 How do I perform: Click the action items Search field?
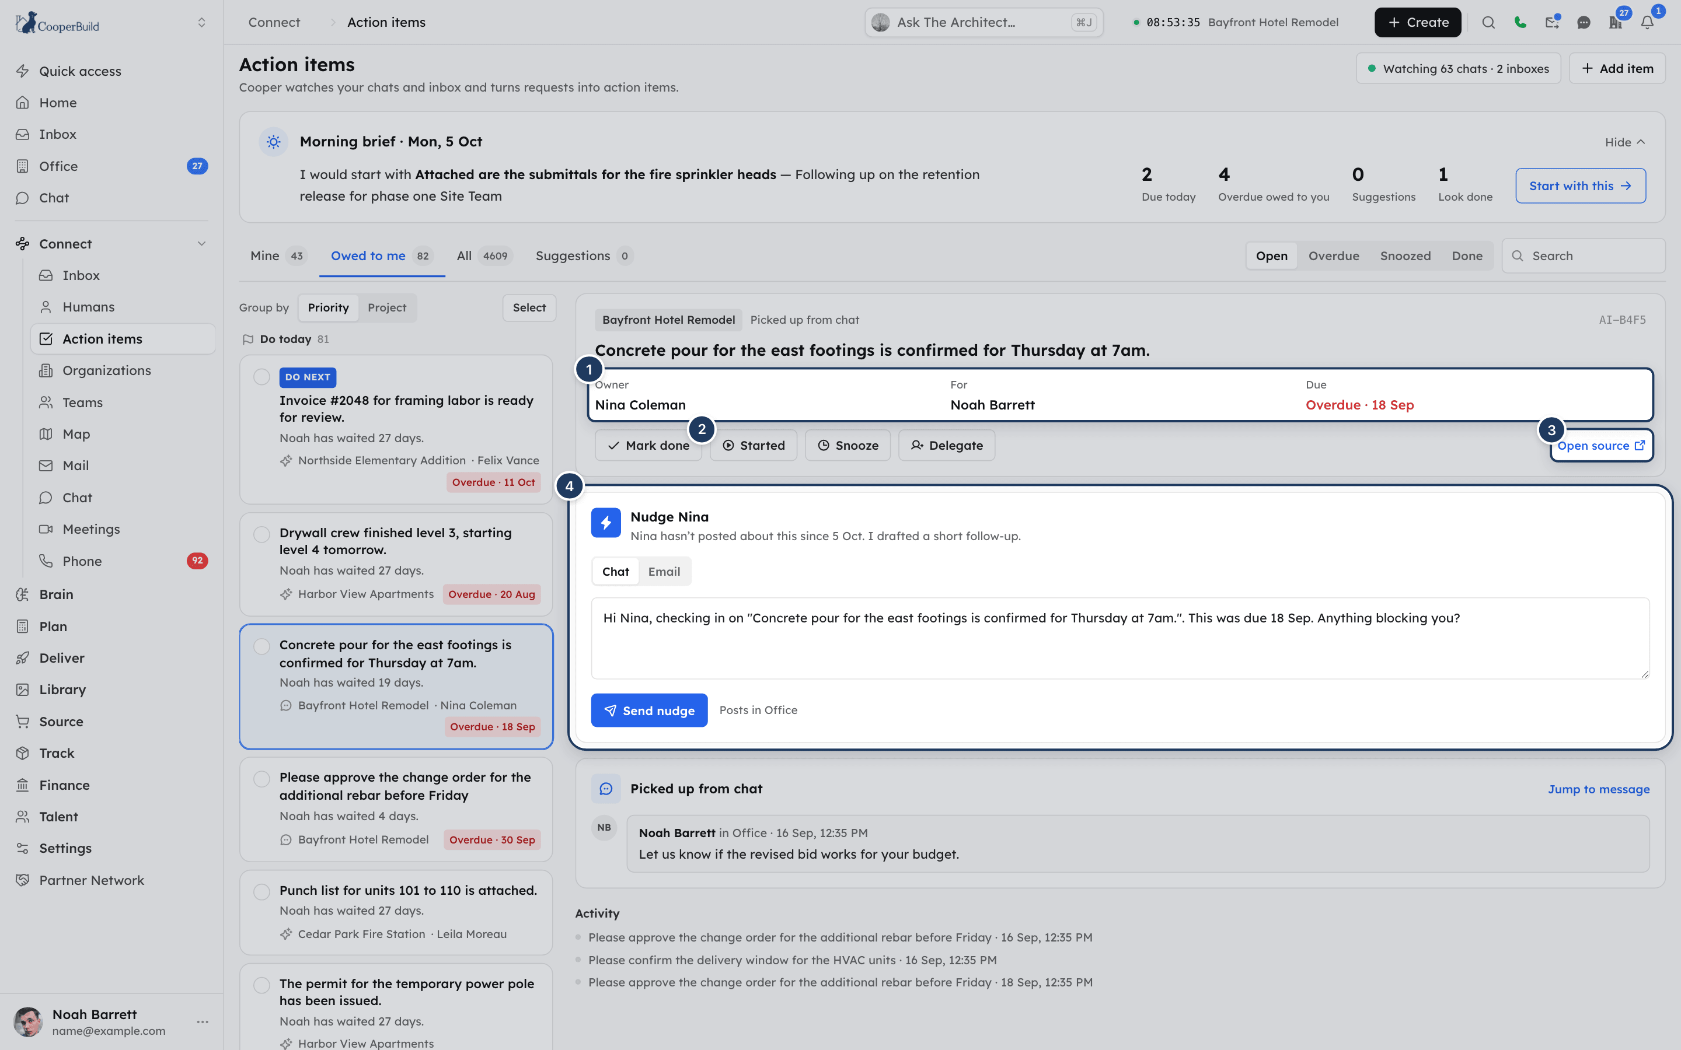pyautogui.click(x=1583, y=256)
